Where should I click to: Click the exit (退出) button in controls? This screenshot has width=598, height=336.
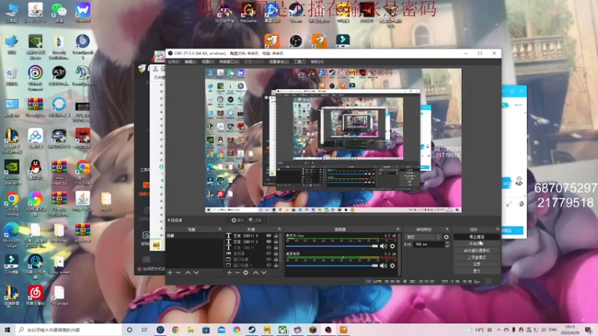pos(477,271)
